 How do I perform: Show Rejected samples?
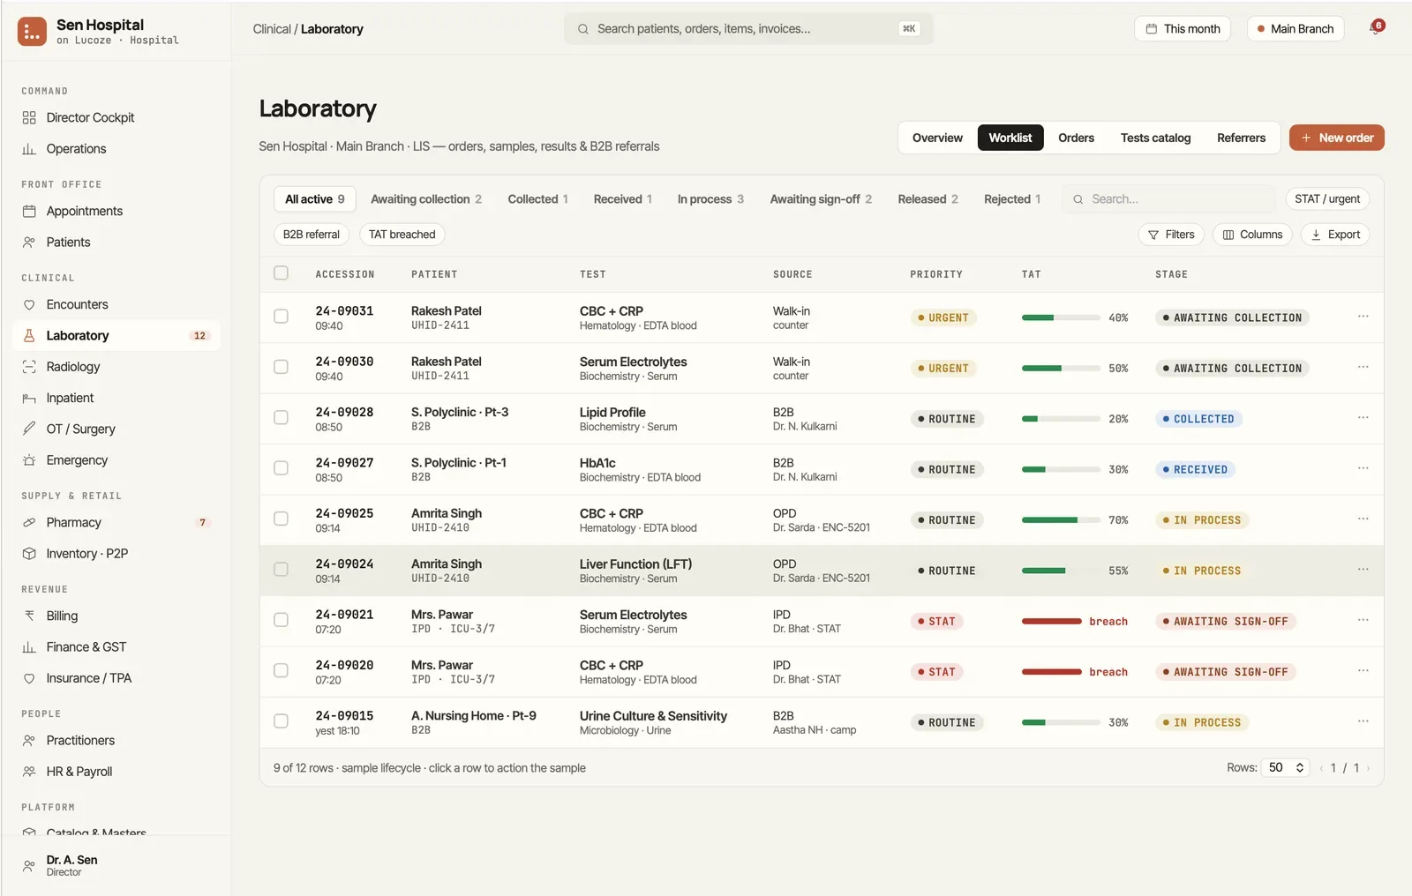point(1012,199)
